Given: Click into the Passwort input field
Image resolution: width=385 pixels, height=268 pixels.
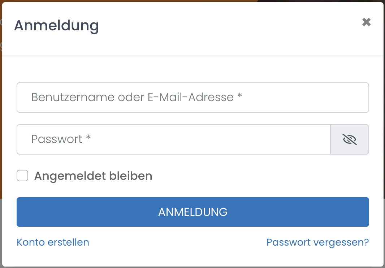Looking at the screenshot, I should coord(173,139).
